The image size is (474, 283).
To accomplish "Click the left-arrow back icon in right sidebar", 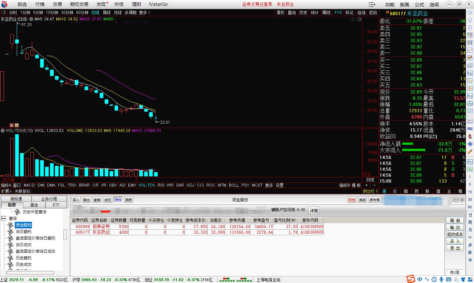I will point(470,12).
